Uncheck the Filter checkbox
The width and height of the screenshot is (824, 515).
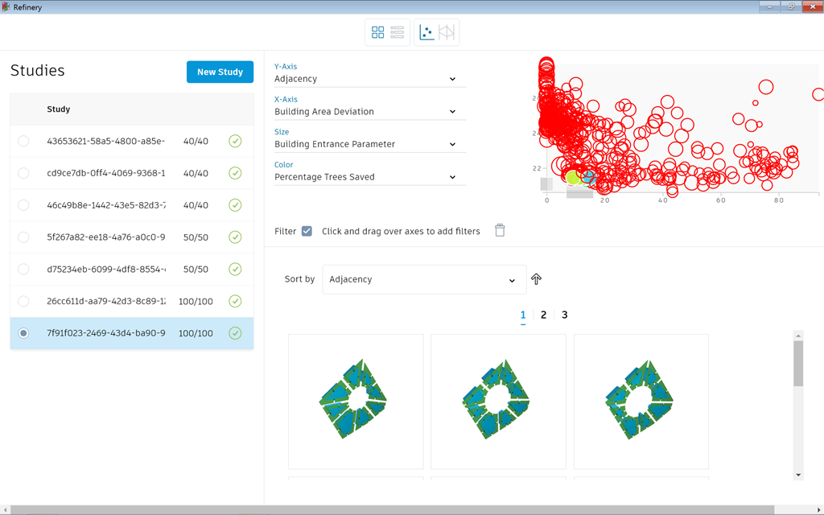coord(307,231)
